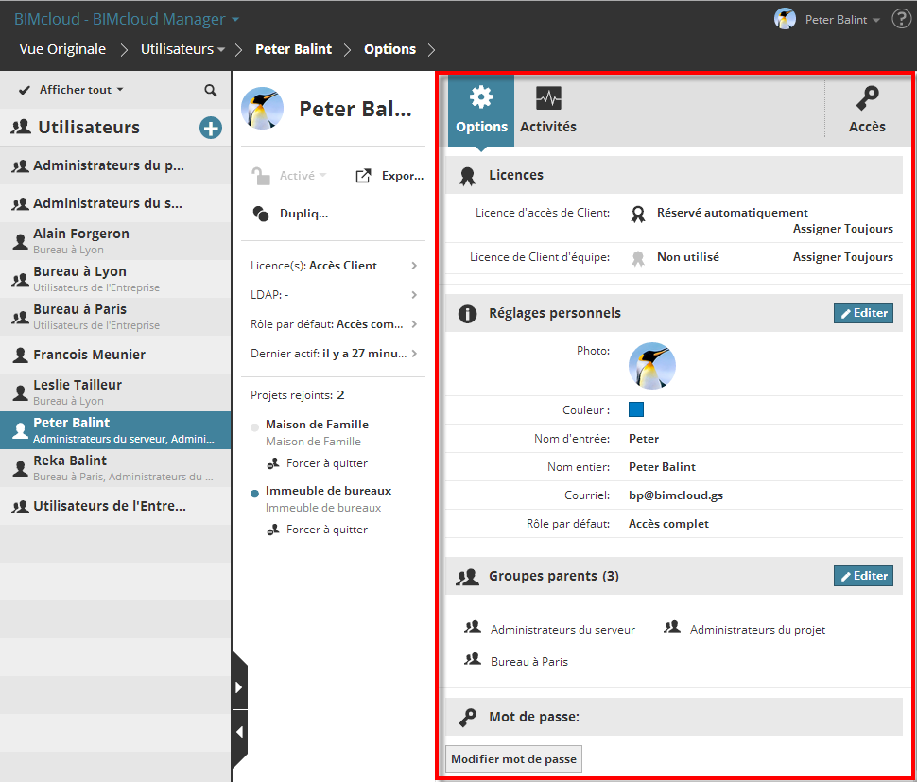The width and height of the screenshot is (917, 782).
Task: Toggle Assigner Toujours for Licence de Client d'équipe
Action: tap(842, 257)
